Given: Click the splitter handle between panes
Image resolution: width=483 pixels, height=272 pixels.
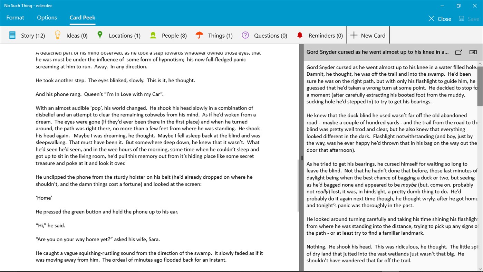Looking at the screenshot, I should (x=302, y=158).
